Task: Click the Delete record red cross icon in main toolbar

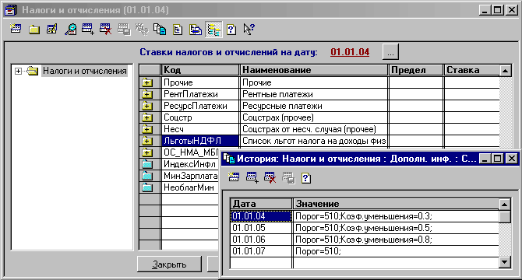Action: [106, 30]
